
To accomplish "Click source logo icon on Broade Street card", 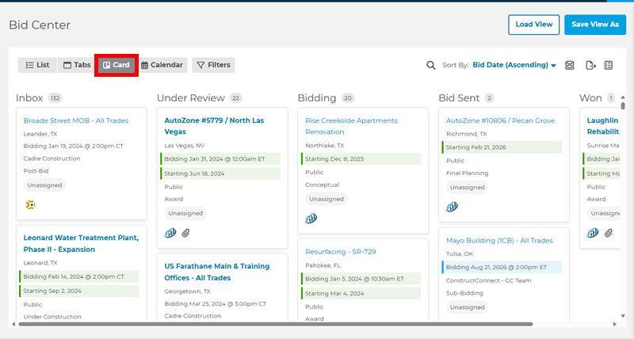I will [30, 204].
